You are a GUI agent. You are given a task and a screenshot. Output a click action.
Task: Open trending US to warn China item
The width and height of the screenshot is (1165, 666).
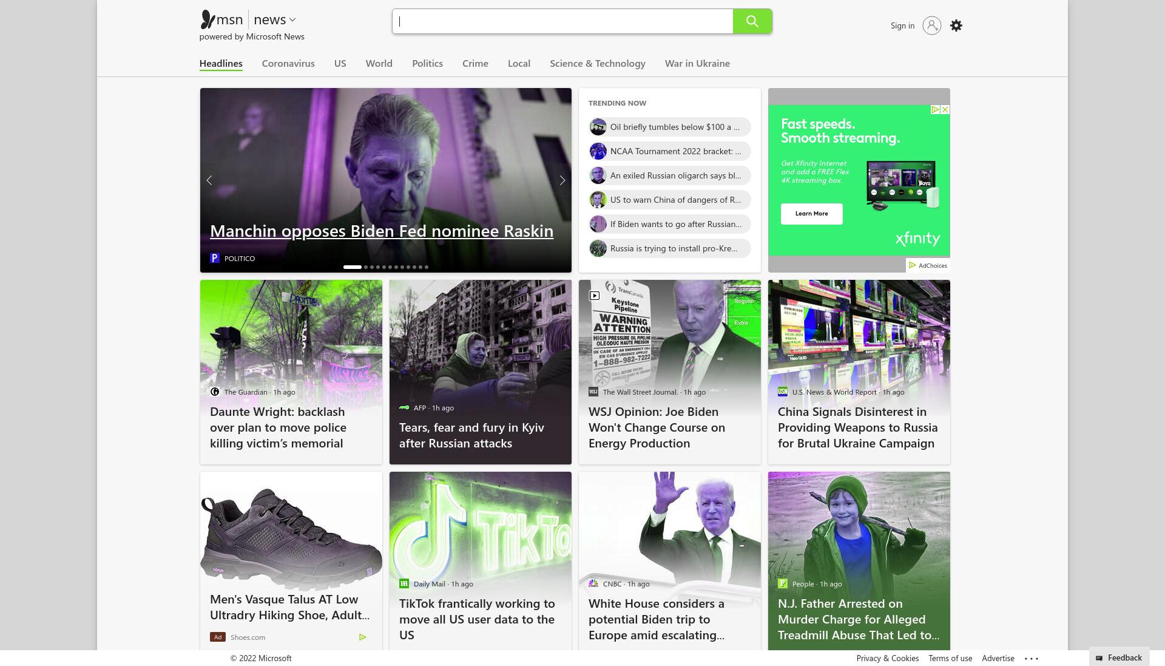[670, 200]
